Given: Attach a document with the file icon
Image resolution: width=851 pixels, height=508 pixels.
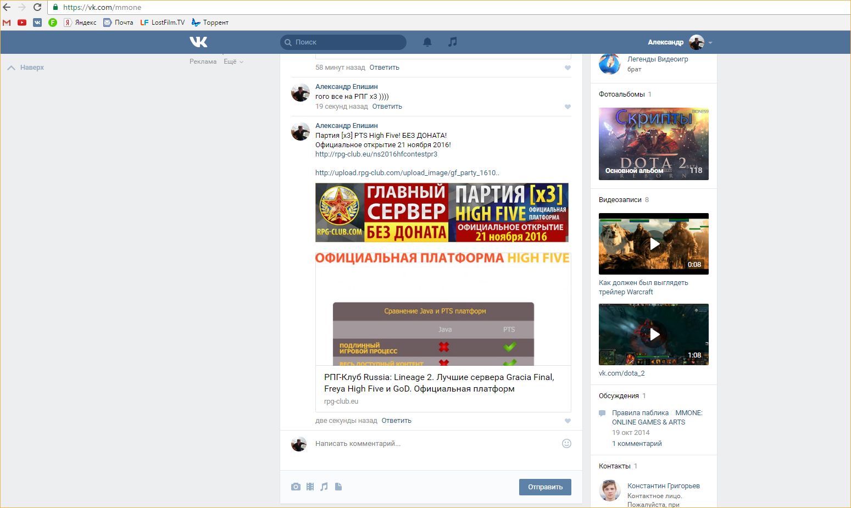Looking at the screenshot, I should click(x=338, y=487).
